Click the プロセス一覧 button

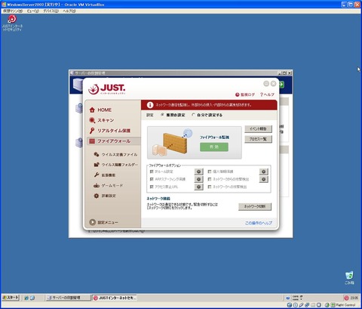tap(258, 139)
